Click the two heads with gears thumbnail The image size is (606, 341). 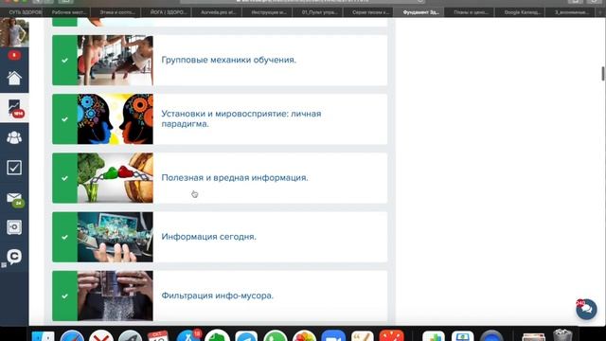click(116, 119)
